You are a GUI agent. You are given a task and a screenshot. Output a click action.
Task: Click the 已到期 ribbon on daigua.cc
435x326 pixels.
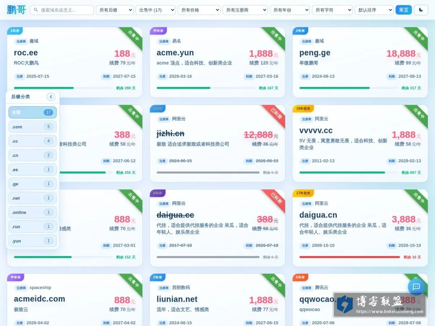[276, 198]
